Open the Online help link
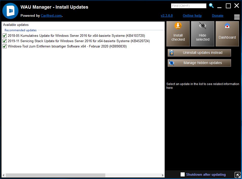 point(192,16)
